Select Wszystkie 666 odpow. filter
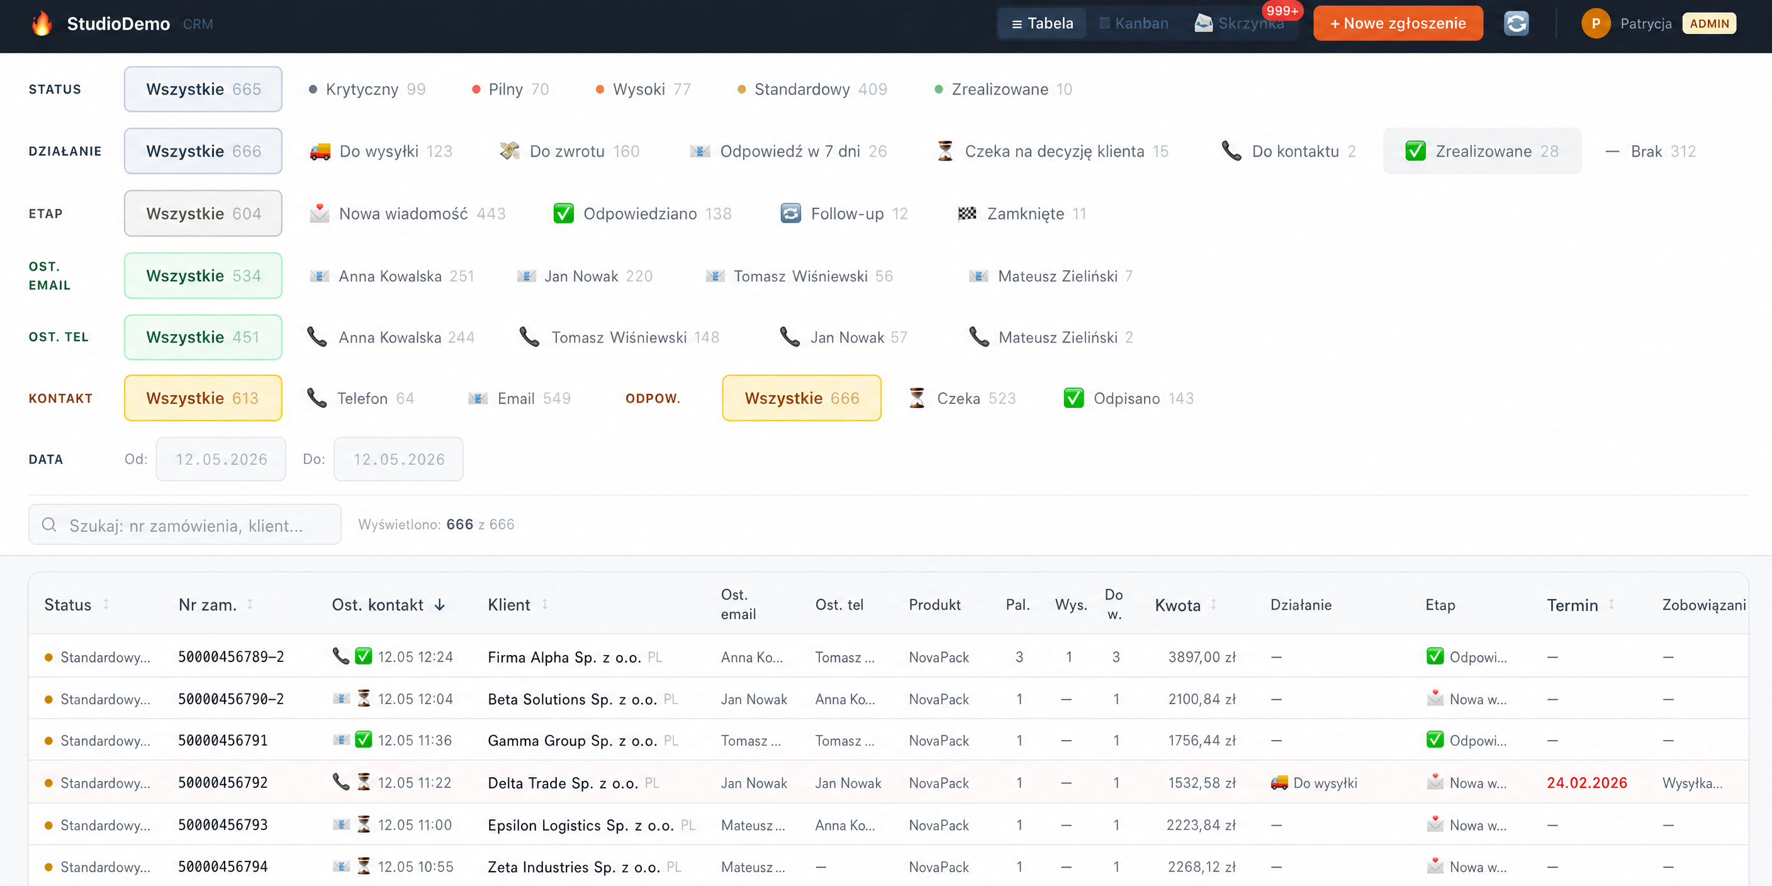 802,398
